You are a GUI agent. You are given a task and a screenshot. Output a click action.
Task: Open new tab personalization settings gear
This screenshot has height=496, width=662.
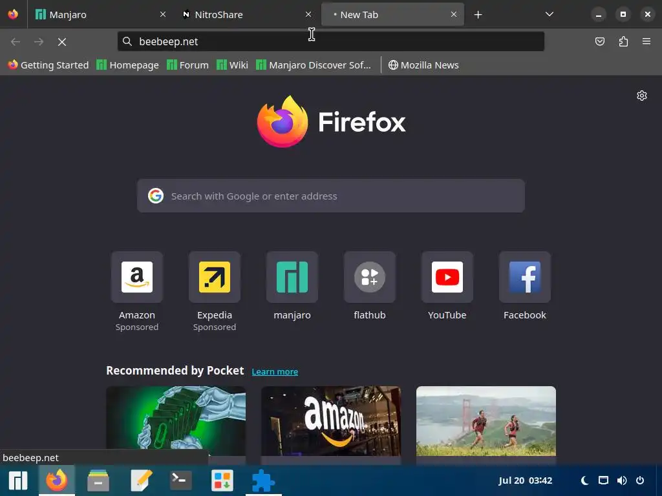pyautogui.click(x=642, y=96)
